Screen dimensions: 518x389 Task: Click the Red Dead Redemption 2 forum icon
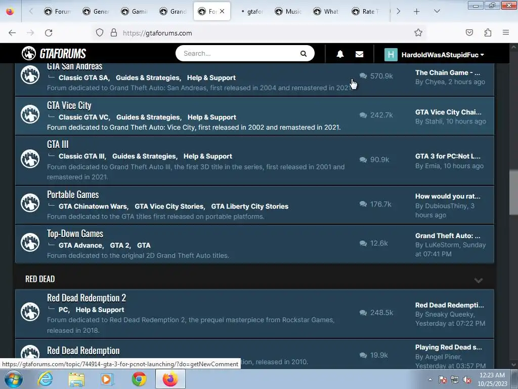30,312
